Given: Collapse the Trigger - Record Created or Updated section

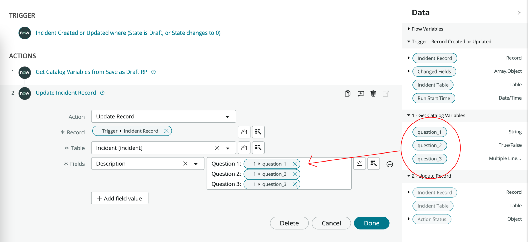Looking at the screenshot, I should (x=408, y=41).
